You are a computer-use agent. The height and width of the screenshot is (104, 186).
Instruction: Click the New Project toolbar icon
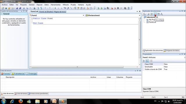[x=3, y=8]
